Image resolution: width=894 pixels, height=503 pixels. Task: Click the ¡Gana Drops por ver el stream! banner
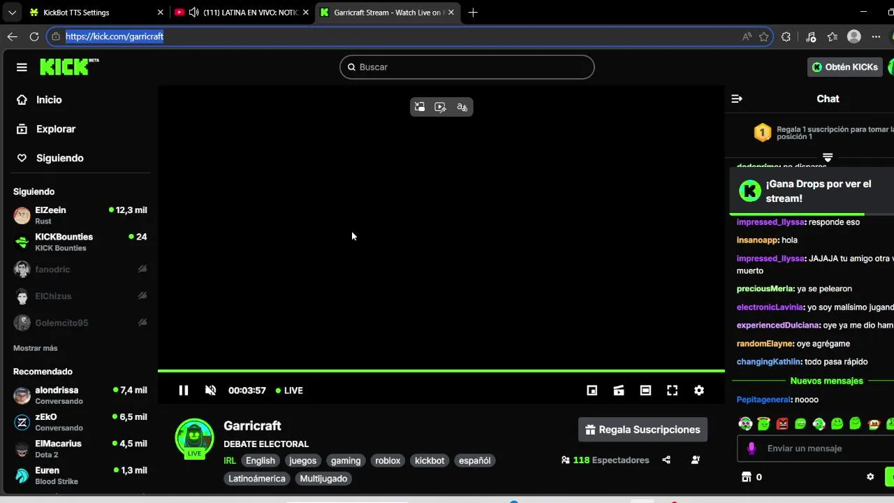812,191
